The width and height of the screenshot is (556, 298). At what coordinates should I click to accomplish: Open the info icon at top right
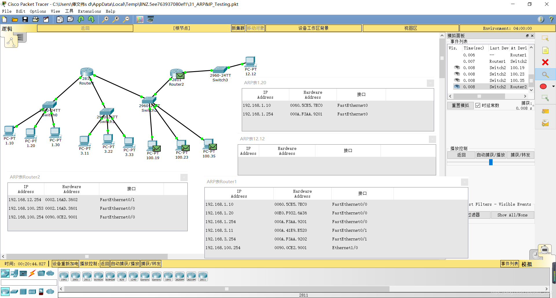point(541,19)
